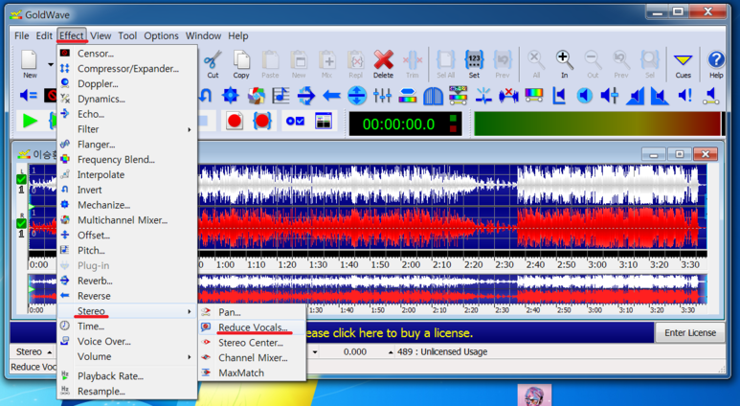Viewport: 740px width, 406px height.
Task: Open the Edit menu
Action: pos(44,35)
